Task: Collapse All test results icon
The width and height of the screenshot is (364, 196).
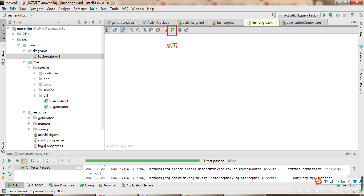Action: point(54,161)
